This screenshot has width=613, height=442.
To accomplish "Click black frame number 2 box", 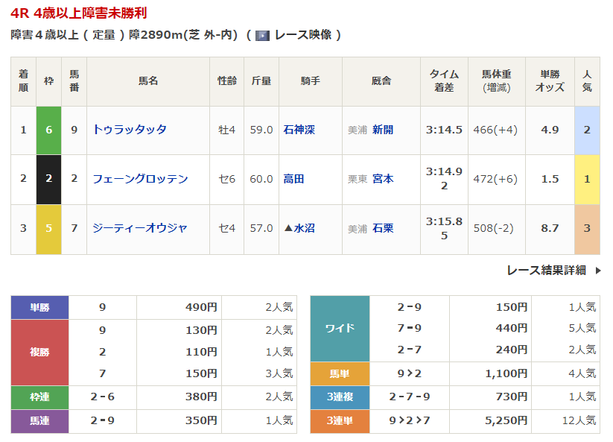I will tap(49, 179).
